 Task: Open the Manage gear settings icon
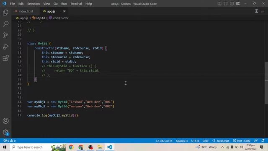[5, 132]
